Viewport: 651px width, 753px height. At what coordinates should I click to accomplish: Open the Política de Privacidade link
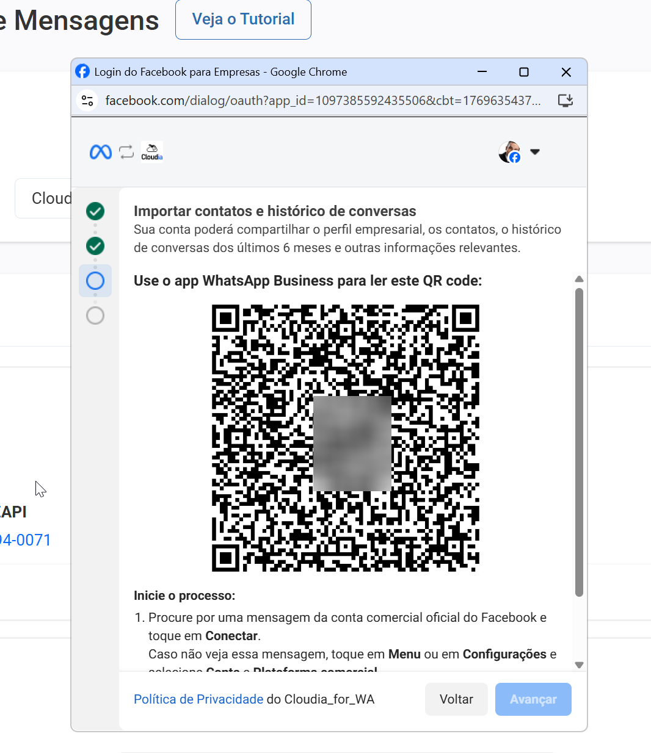point(198,699)
